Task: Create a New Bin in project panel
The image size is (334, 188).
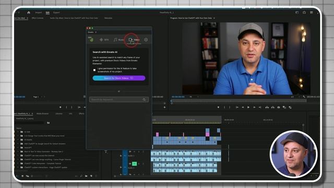Action: click(86, 176)
